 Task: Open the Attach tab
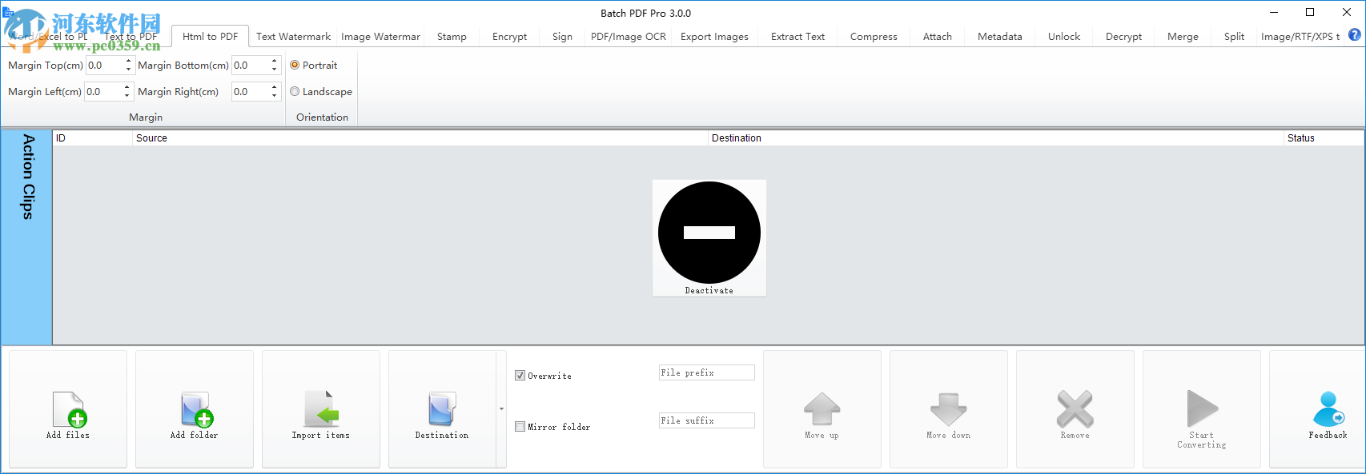point(938,37)
